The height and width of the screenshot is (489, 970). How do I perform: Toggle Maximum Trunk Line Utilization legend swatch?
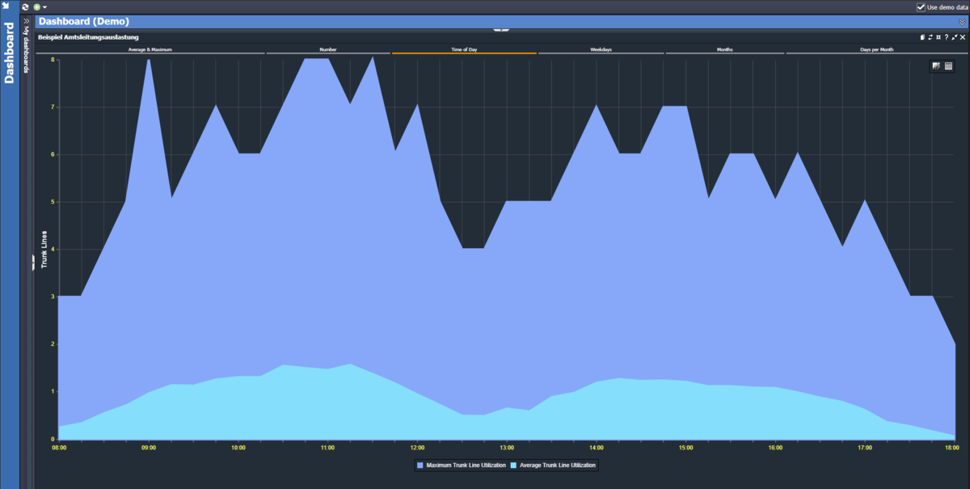click(x=420, y=466)
